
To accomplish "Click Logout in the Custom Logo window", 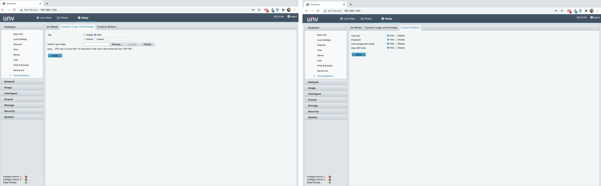I will pos(292,17).
